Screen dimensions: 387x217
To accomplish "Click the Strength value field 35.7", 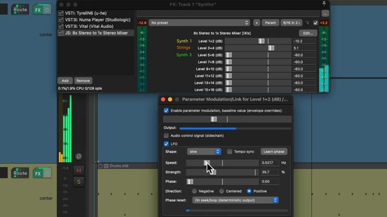I will [x=270, y=172].
